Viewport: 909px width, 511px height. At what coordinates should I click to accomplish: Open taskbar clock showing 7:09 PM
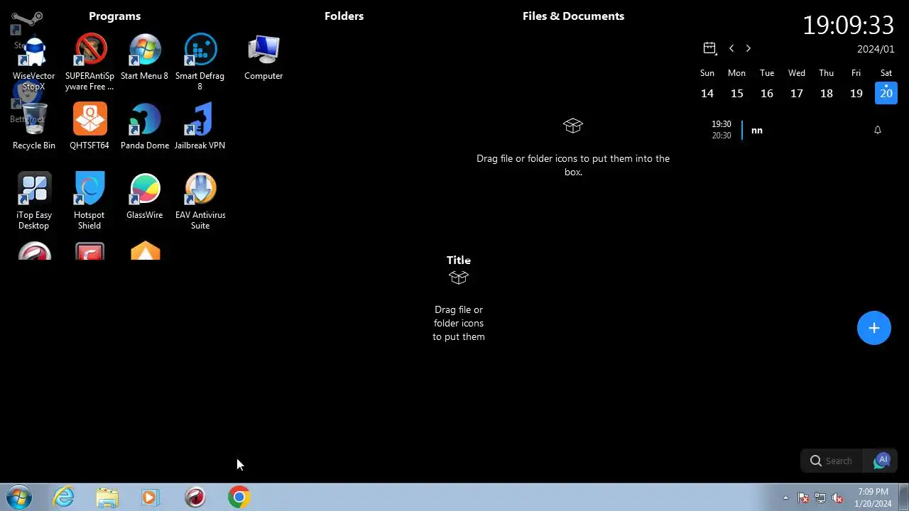[873, 498]
